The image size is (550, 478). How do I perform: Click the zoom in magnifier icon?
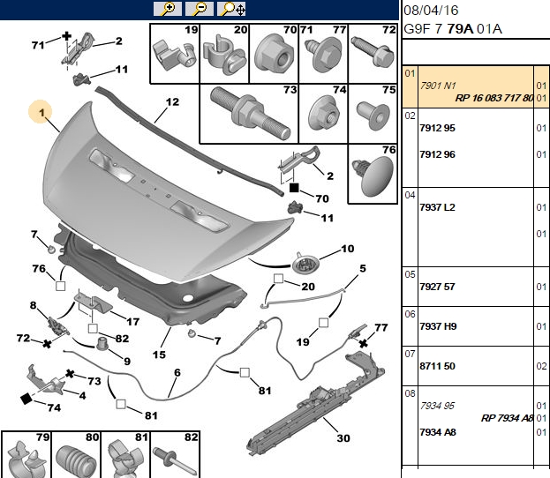pyautogui.click(x=168, y=9)
